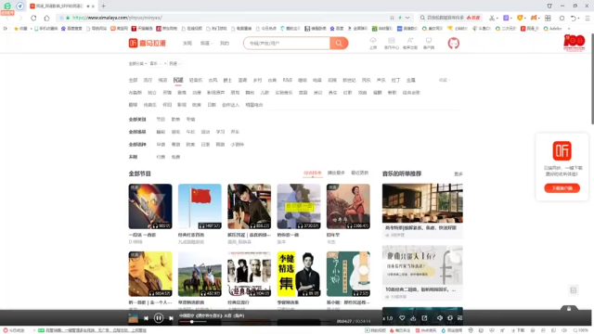Screen dimensions: 594x334
Task: Open the browser zoom 100% control
Action: click(581, 330)
